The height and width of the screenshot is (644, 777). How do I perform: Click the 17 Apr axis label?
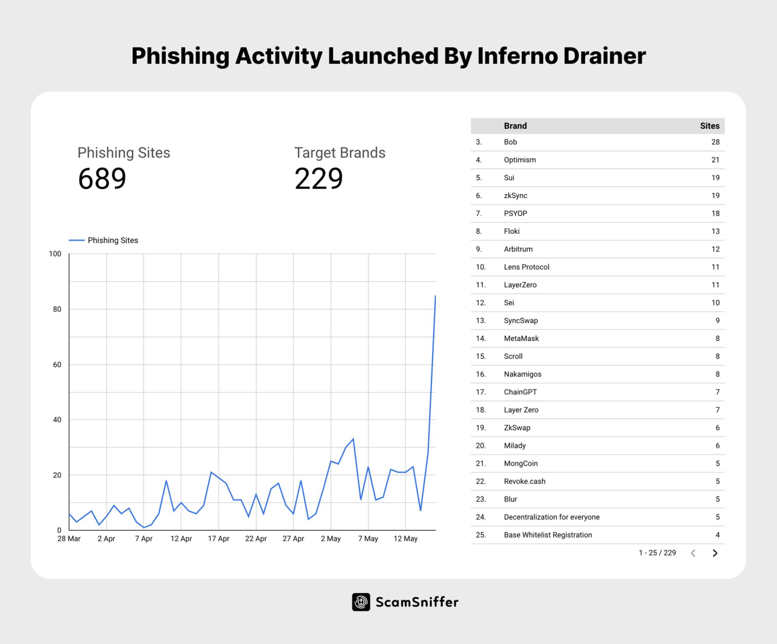click(x=218, y=539)
